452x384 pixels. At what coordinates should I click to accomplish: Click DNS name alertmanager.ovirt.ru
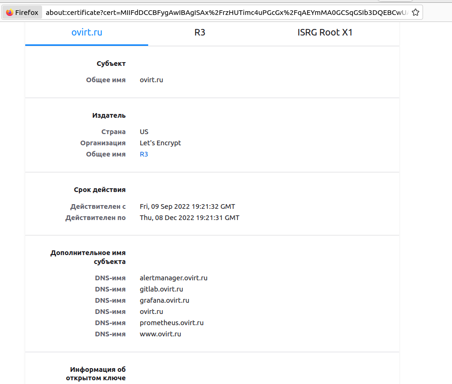pyautogui.click(x=173, y=278)
